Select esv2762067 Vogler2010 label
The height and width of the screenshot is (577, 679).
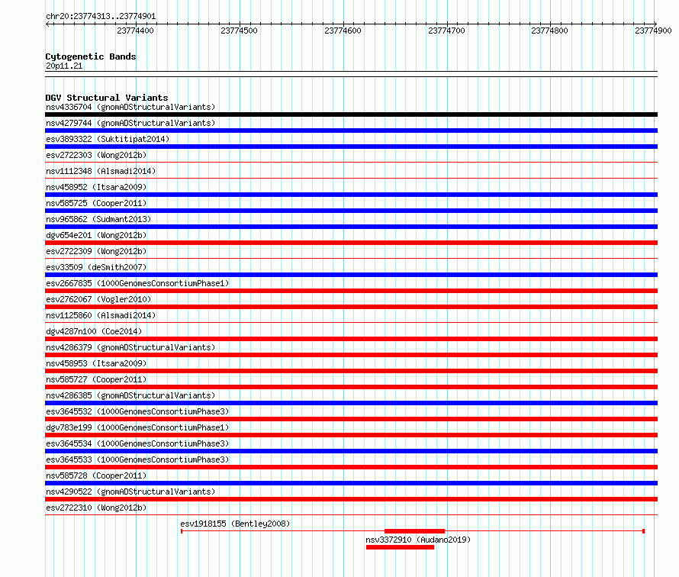tap(98, 299)
